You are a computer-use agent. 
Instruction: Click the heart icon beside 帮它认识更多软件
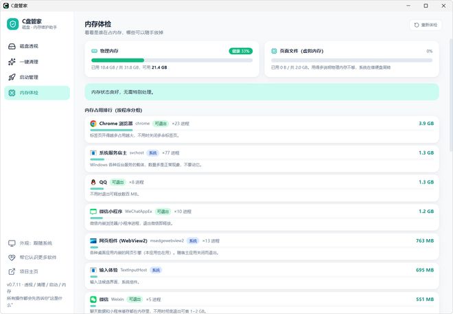point(12,258)
